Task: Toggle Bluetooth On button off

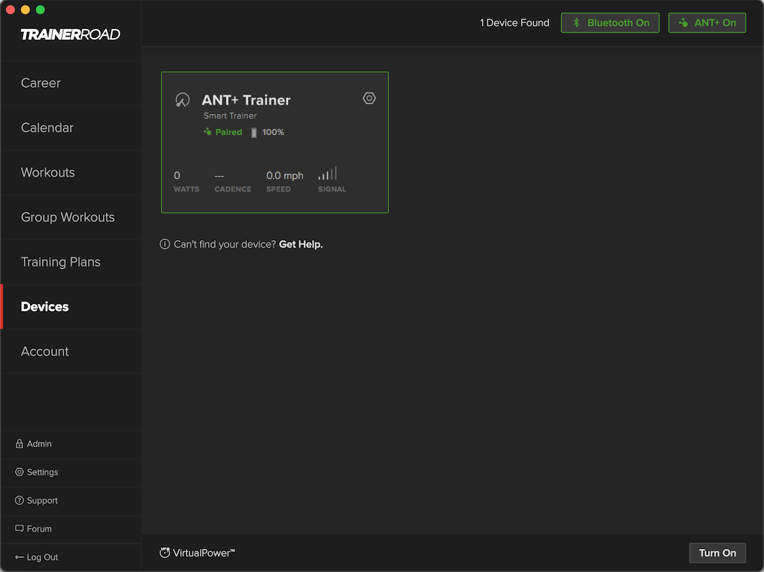Action: click(610, 23)
